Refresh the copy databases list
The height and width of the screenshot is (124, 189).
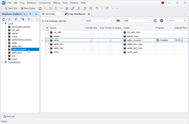tap(155, 21)
